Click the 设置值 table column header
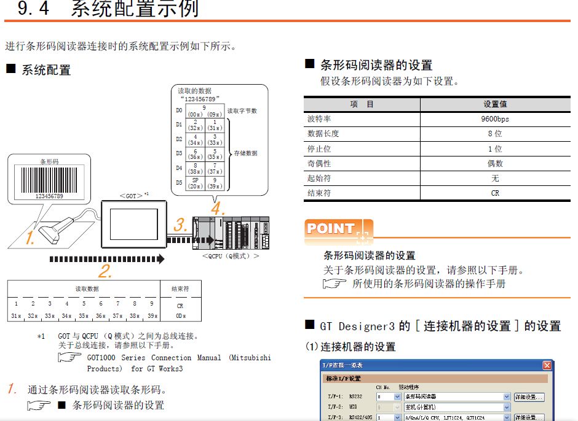This screenshot has height=421, width=578. [x=495, y=104]
